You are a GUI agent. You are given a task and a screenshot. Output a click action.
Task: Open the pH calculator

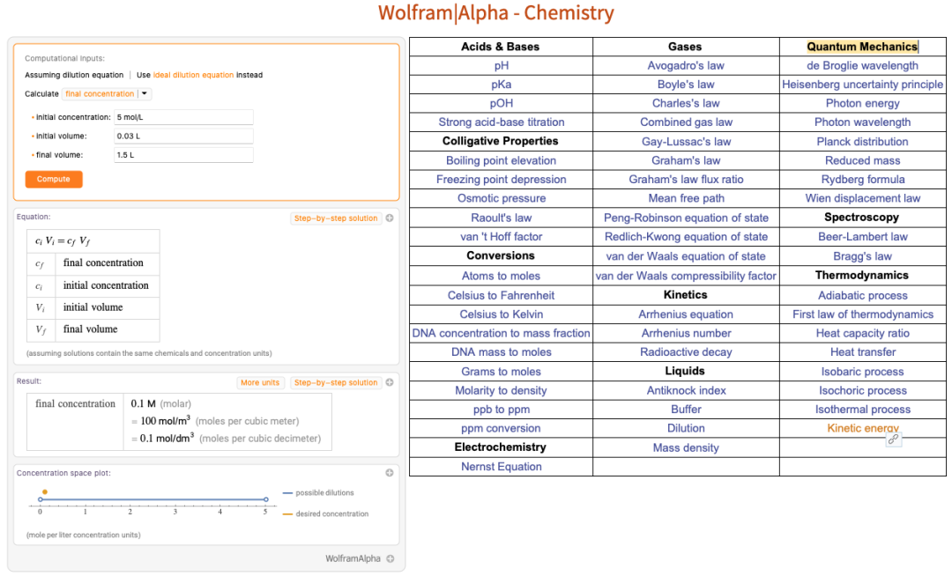pos(501,65)
